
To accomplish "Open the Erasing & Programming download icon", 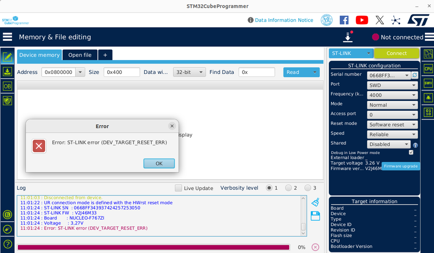I will (7, 71).
